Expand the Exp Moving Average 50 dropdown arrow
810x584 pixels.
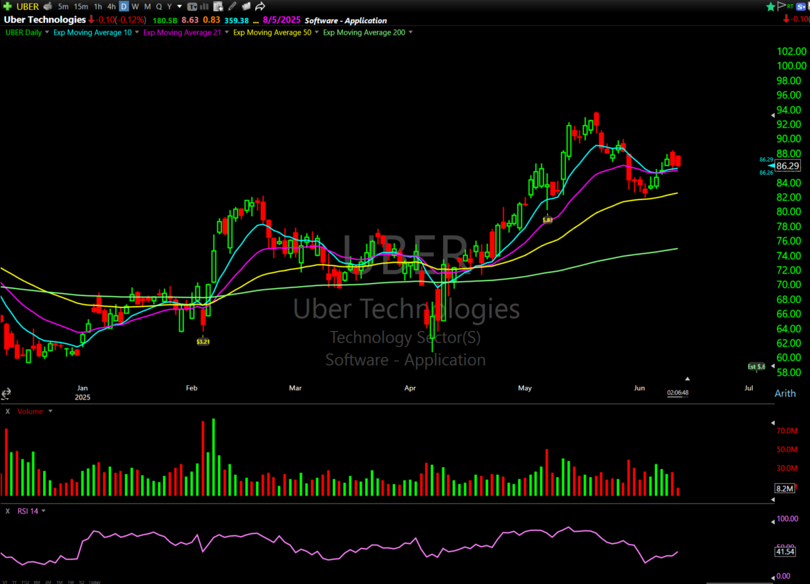tap(316, 32)
